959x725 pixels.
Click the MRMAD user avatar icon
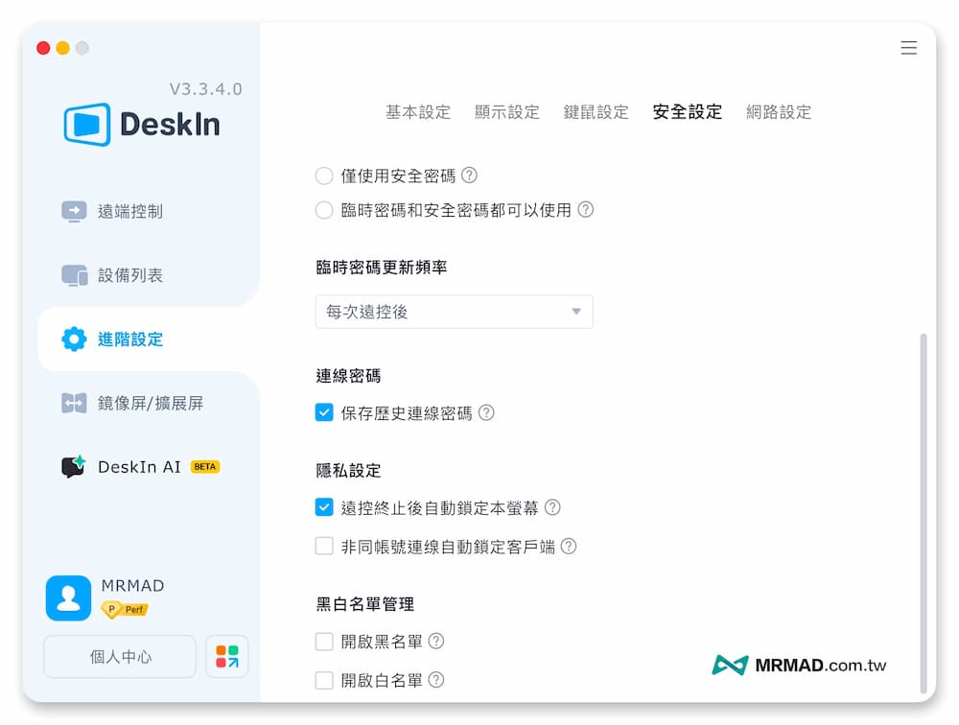click(x=67, y=599)
